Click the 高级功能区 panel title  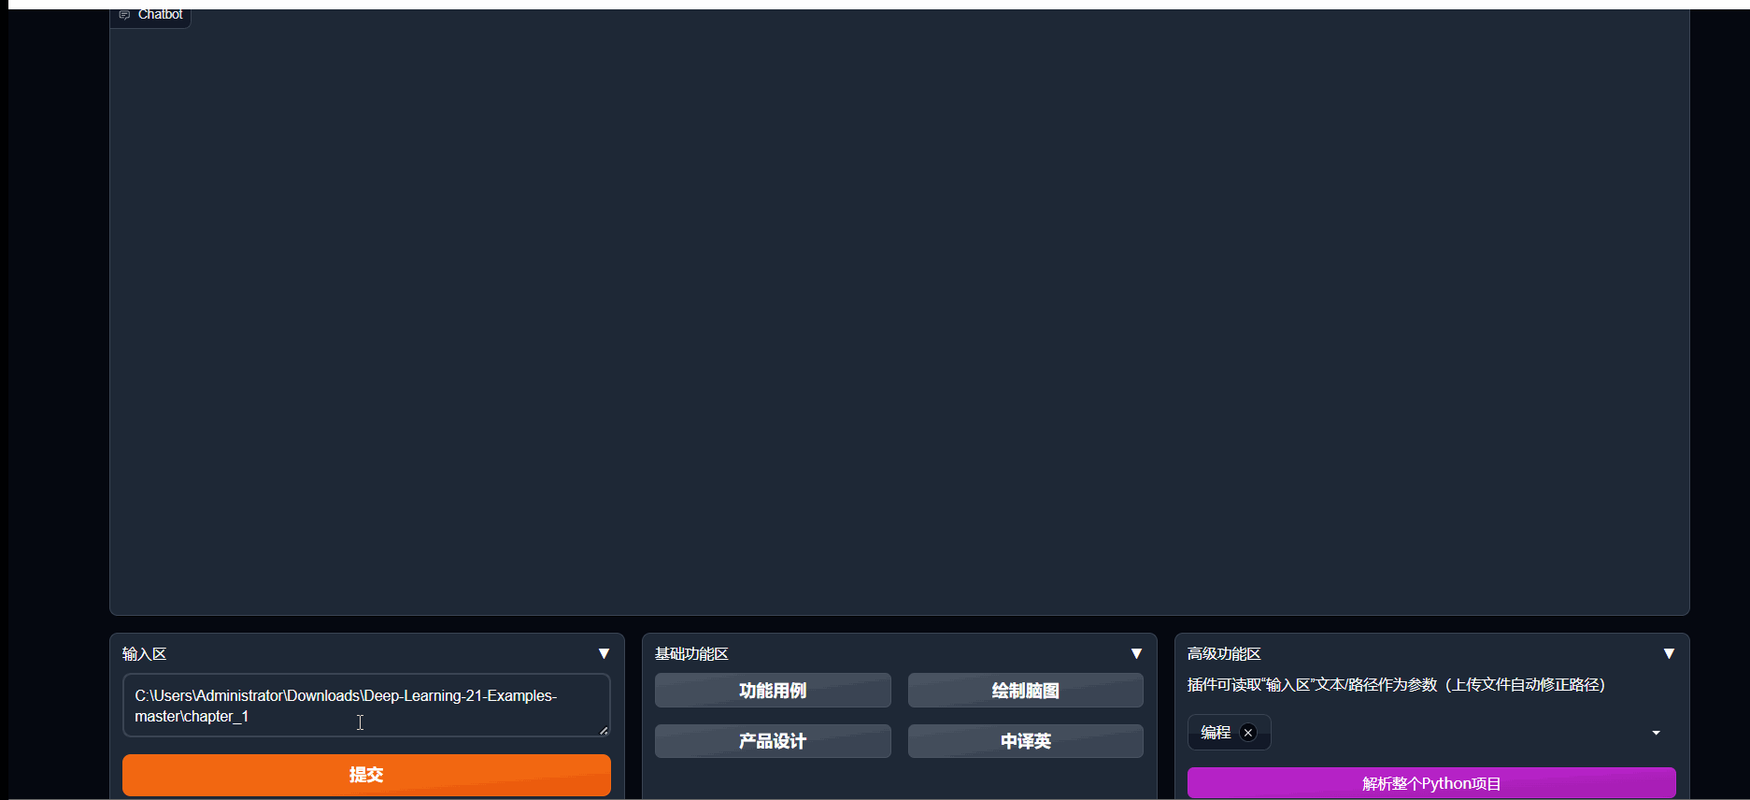[1224, 654]
